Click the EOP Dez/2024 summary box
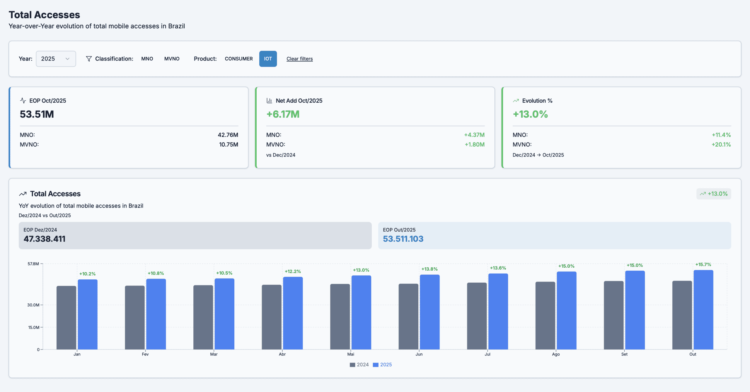Image resolution: width=750 pixels, height=392 pixels. [195, 235]
